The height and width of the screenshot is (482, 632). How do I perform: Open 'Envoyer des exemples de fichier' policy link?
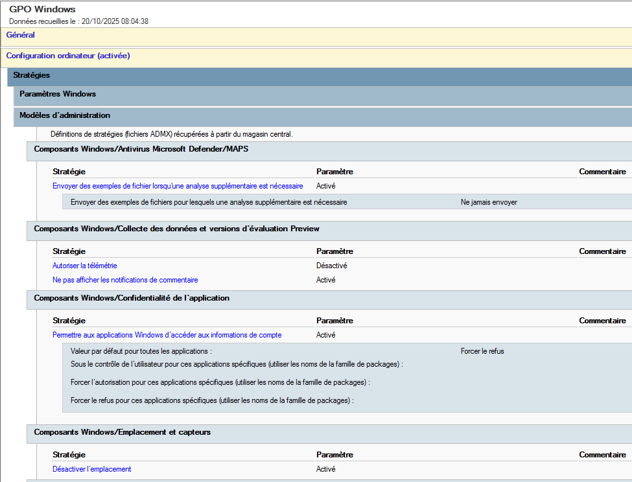click(x=178, y=186)
